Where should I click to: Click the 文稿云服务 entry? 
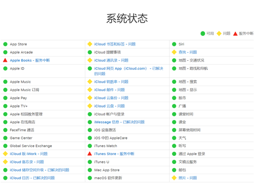(x=188, y=162)
